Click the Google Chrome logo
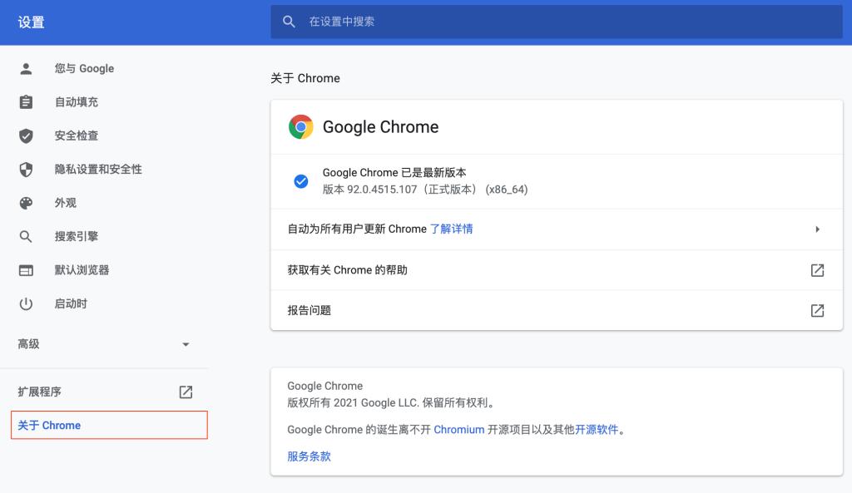852x493 pixels. (300, 127)
